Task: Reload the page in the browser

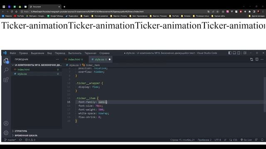Action: pos(12,12)
